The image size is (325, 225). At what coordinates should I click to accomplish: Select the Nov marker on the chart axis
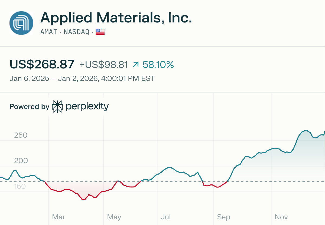point(281,217)
